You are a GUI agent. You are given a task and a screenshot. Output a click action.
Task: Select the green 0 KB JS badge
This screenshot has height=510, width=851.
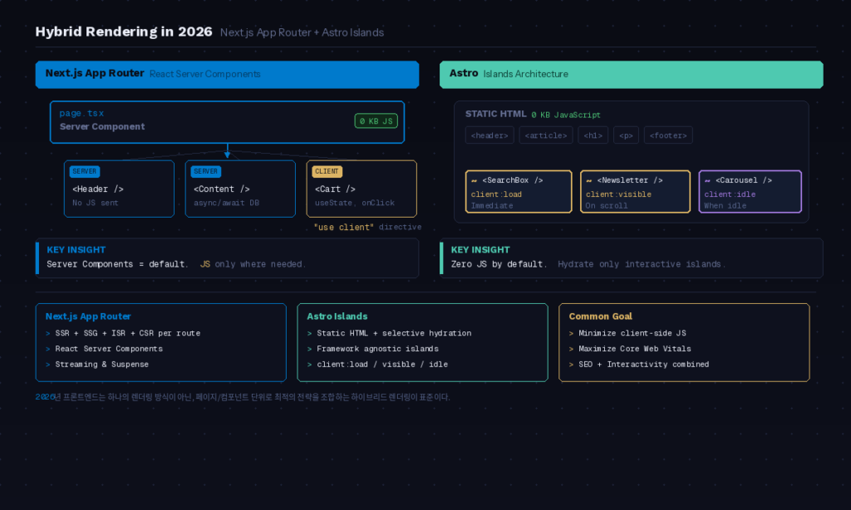(376, 120)
